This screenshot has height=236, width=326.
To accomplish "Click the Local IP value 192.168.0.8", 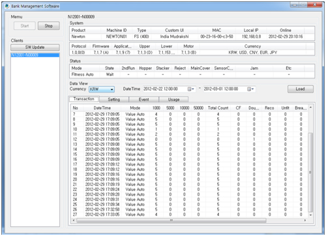I will 252,37.
